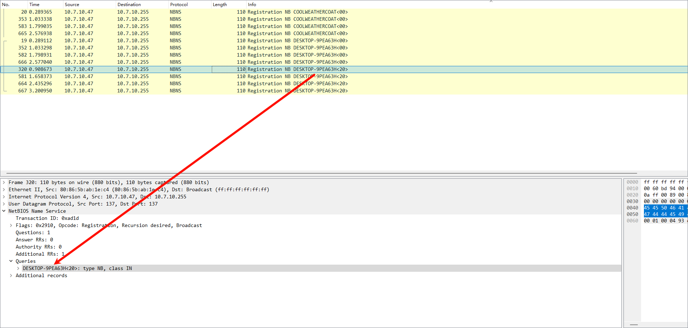Expand the Flags 0x2910 field
This screenshot has height=328, width=688.
point(10,225)
